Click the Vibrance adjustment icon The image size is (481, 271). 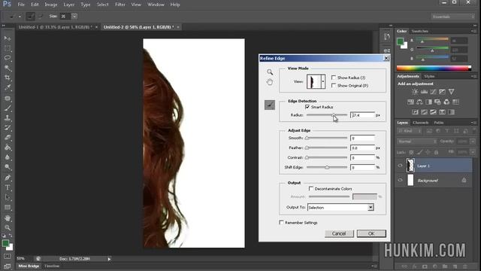point(451,92)
